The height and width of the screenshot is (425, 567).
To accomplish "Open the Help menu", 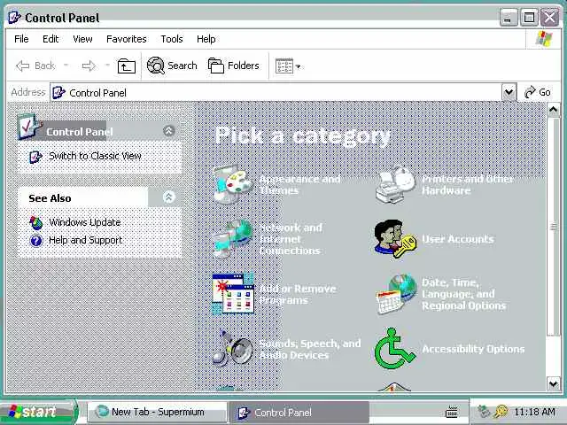I will point(206,39).
